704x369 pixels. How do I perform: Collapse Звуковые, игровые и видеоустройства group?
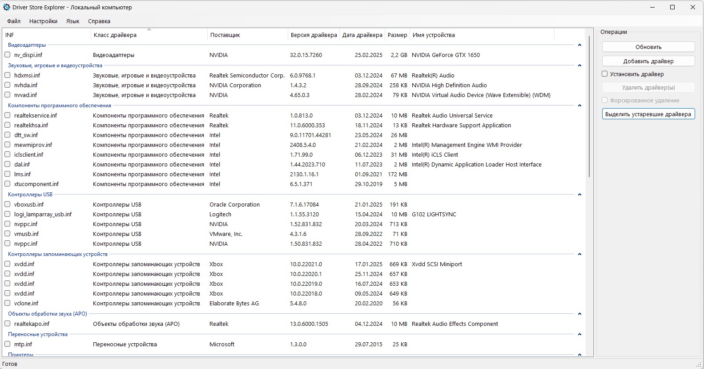pyautogui.click(x=579, y=65)
